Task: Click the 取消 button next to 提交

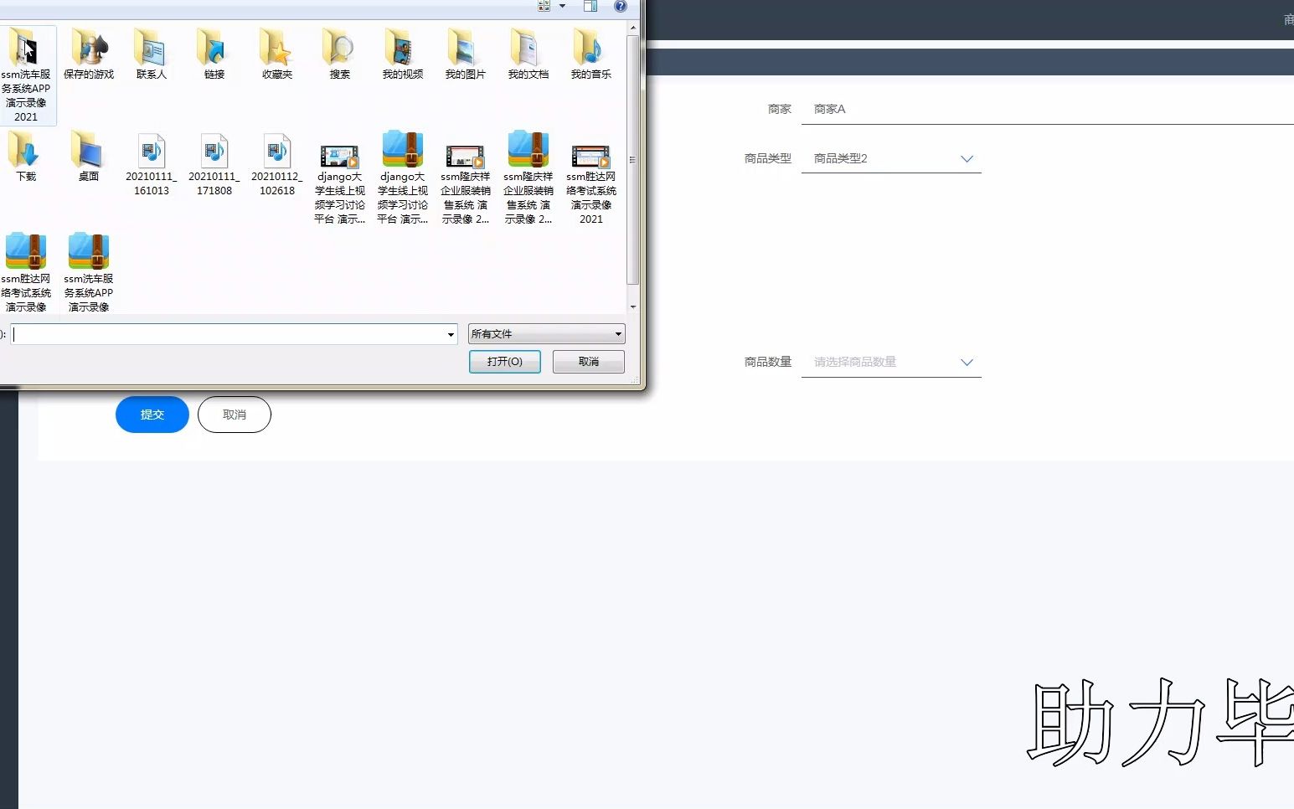Action: pyautogui.click(x=234, y=414)
